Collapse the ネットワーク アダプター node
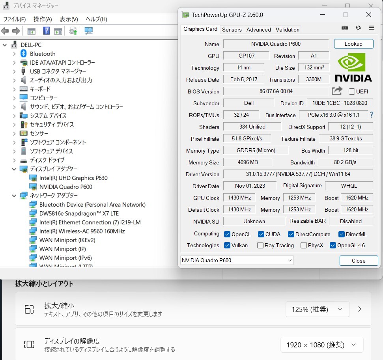Viewport: 383px width, 360px height. (14, 196)
